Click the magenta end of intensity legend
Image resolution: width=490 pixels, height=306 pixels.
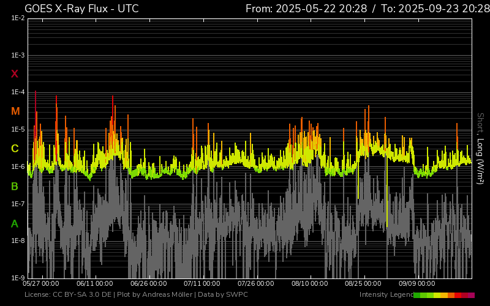point(471,295)
